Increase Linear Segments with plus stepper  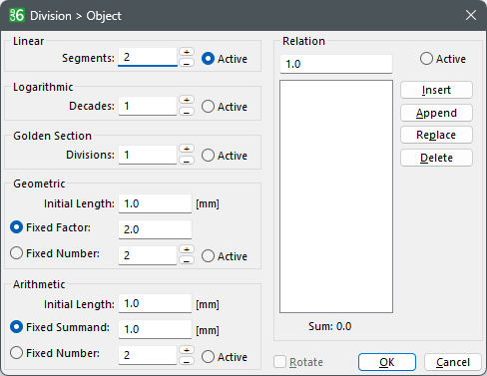click(187, 52)
